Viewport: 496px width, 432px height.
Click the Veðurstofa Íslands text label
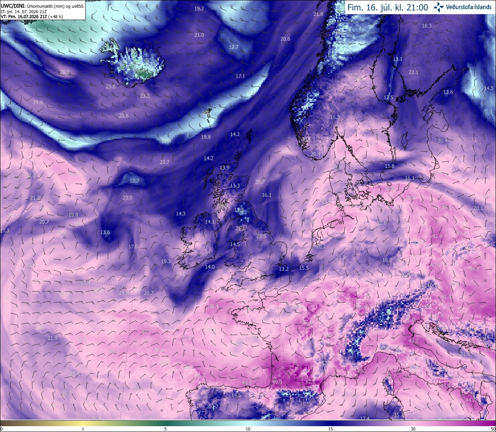468,7
